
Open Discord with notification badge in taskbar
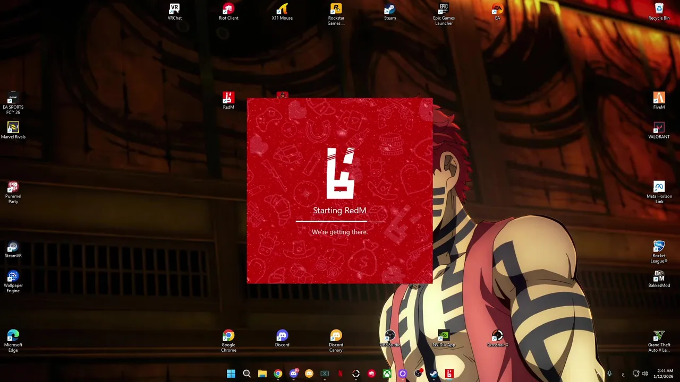(294, 374)
